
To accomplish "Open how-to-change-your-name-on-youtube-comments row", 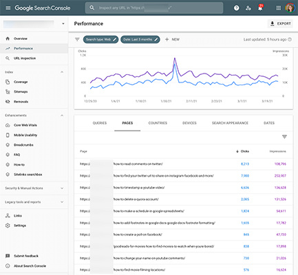I will click(184, 258).
